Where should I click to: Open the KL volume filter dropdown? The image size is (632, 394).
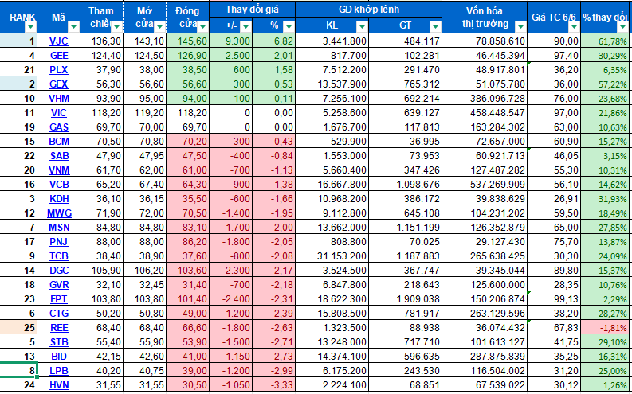(362, 26)
